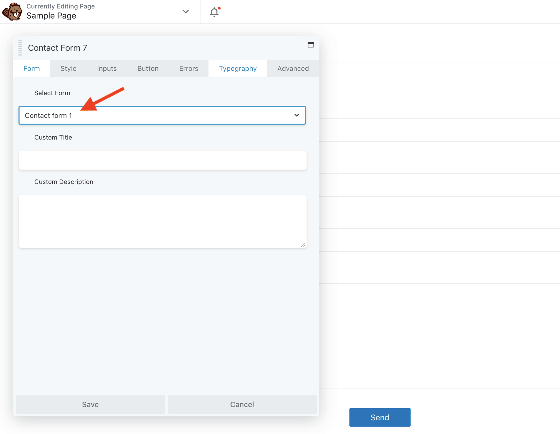Click the expand panel icon
Image resolution: width=560 pixels, height=434 pixels.
(311, 45)
